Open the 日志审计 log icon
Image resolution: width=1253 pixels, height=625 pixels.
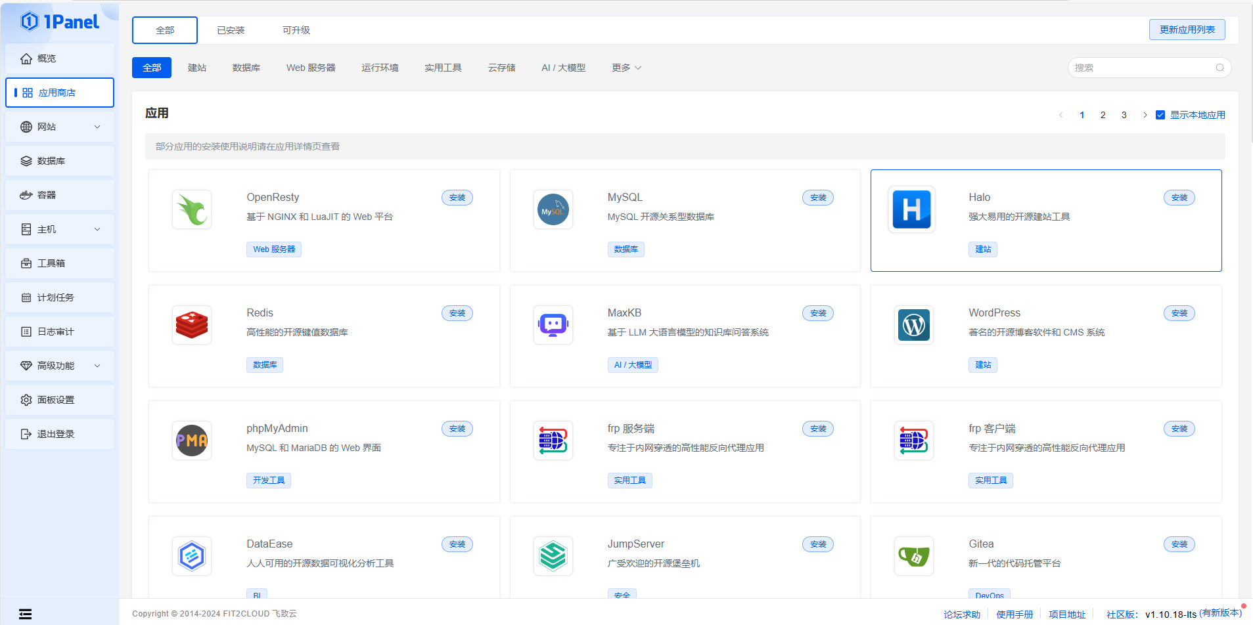tap(26, 332)
